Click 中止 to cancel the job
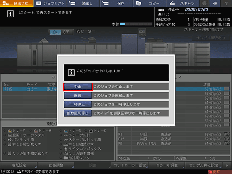The height and width of the screenshot is (174, 232). [x=78, y=87]
